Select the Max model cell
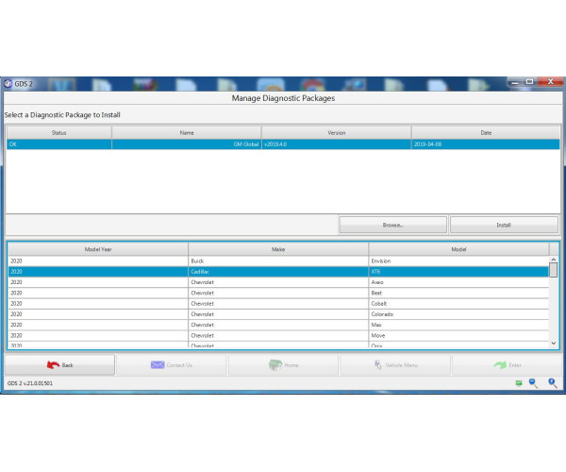 [x=458, y=325]
